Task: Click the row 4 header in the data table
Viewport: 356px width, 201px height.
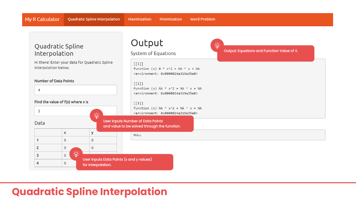Action: pyautogui.click(x=48, y=163)
